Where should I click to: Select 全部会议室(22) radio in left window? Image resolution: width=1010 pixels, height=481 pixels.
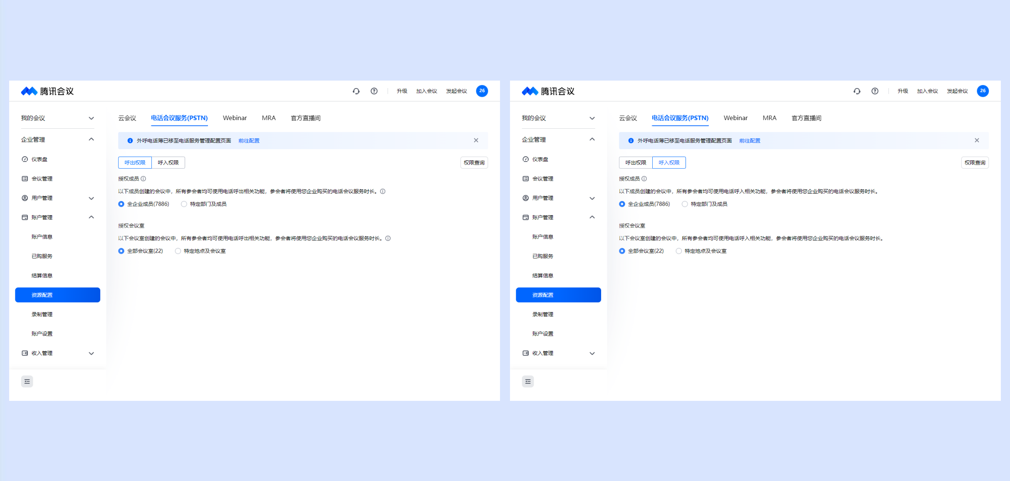tap(121, 251)
